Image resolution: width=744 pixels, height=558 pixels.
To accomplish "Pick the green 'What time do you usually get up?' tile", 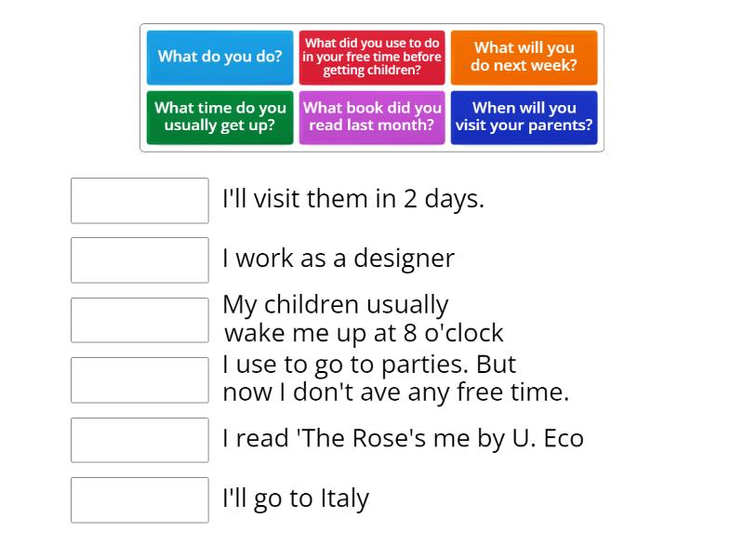I will [x=219, y=117].
